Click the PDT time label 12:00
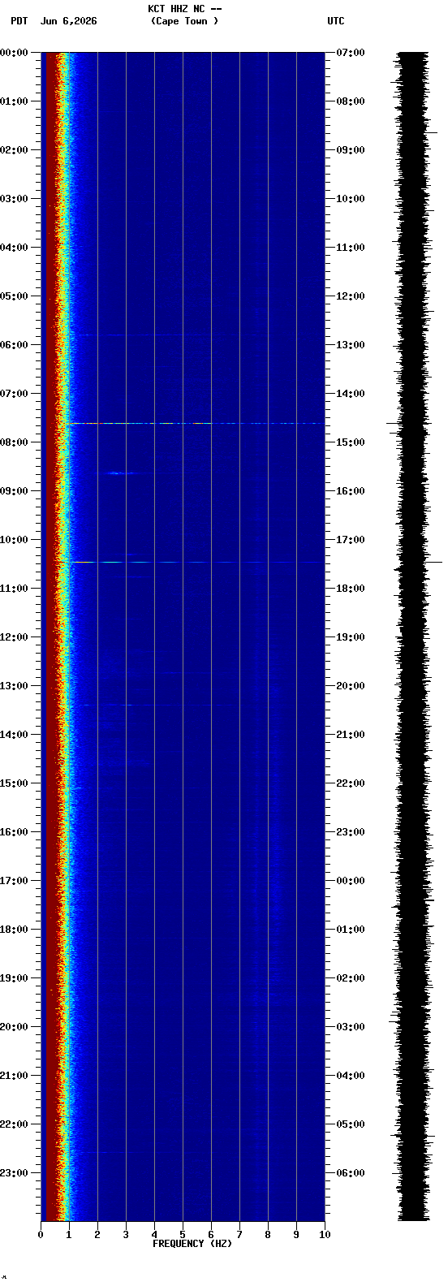This screenshot has width=448, height=1286. tap(15, 637)
